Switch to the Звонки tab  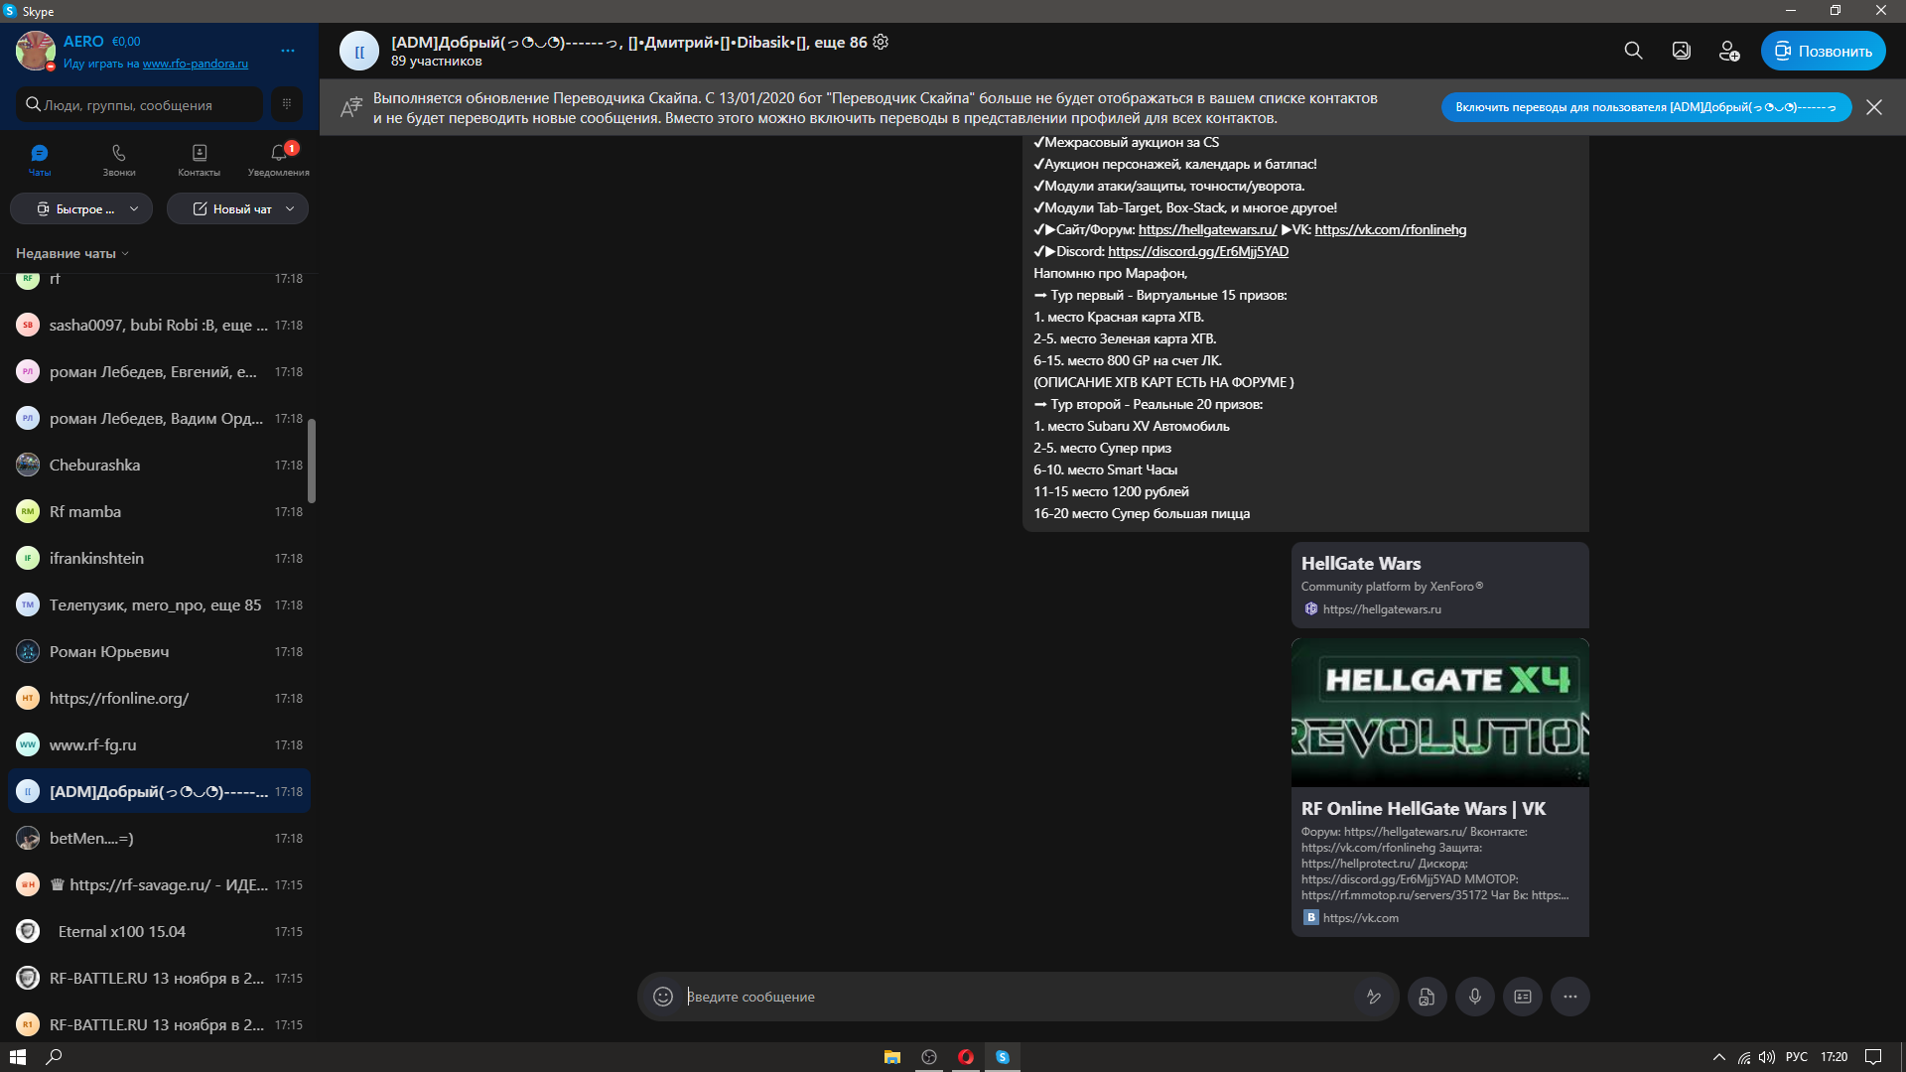(119, 160)
